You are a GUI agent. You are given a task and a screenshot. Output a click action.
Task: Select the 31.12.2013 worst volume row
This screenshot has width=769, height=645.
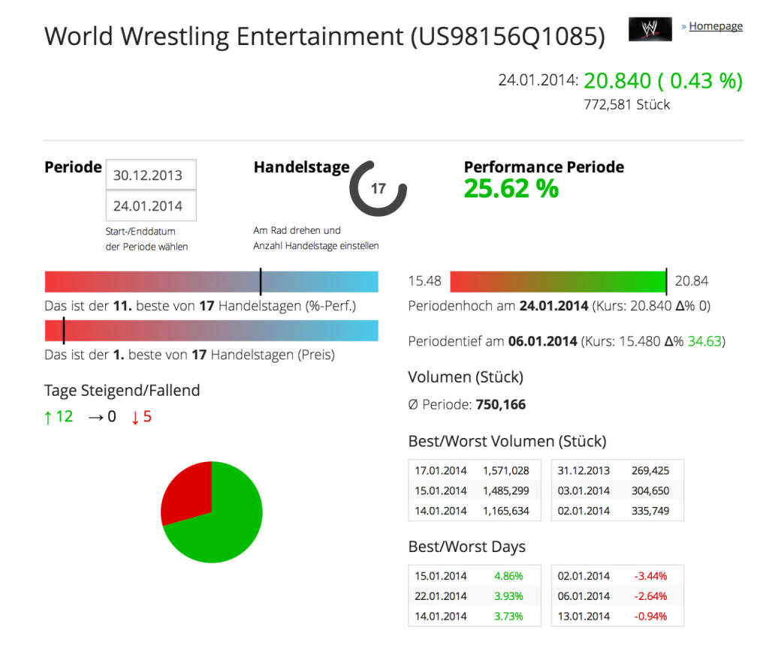tap(617, 471)
